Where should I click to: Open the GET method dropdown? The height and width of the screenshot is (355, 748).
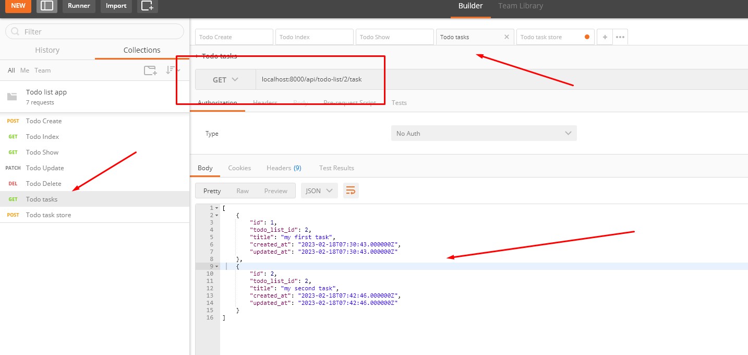(x=225, y=80)
